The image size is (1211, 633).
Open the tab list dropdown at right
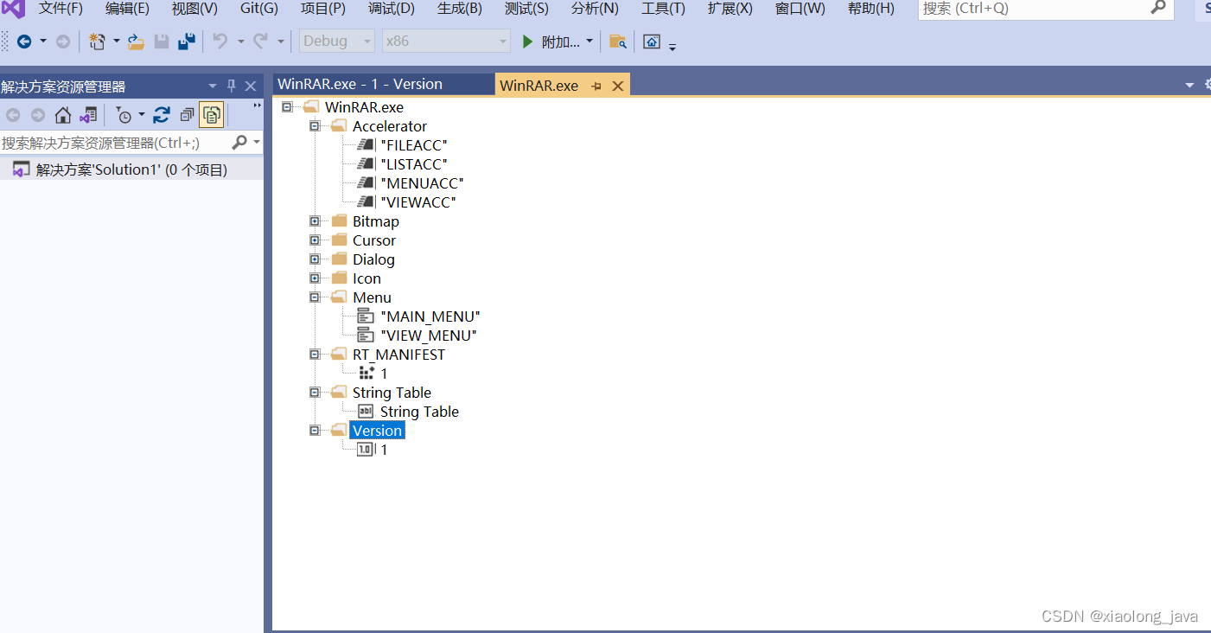1189,85
